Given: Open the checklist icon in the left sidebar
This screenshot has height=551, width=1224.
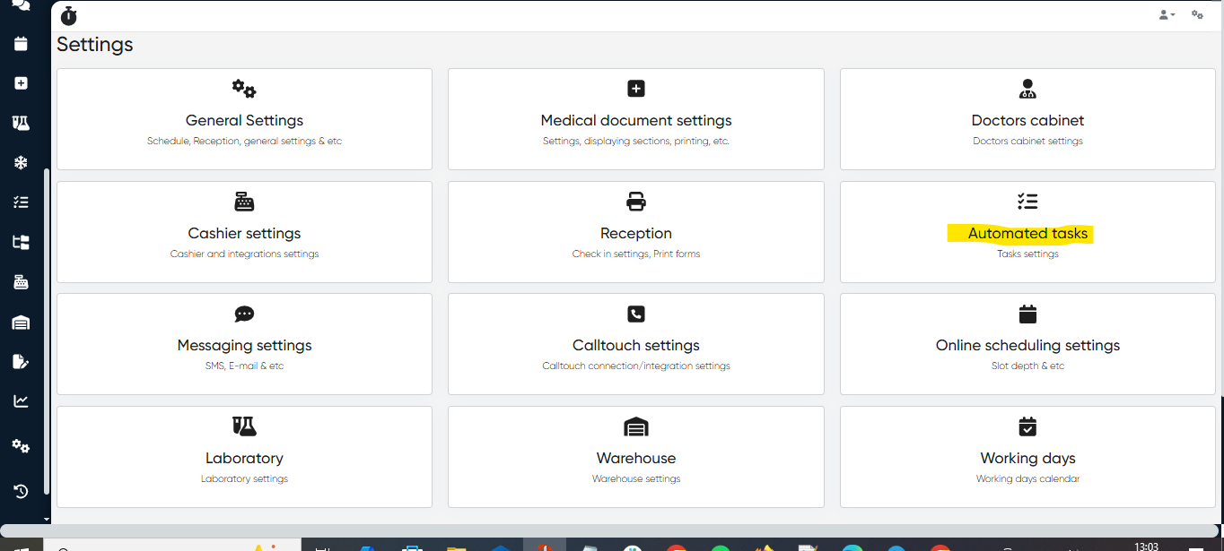Looking at the screenshot, I should [x=21, y=202].
